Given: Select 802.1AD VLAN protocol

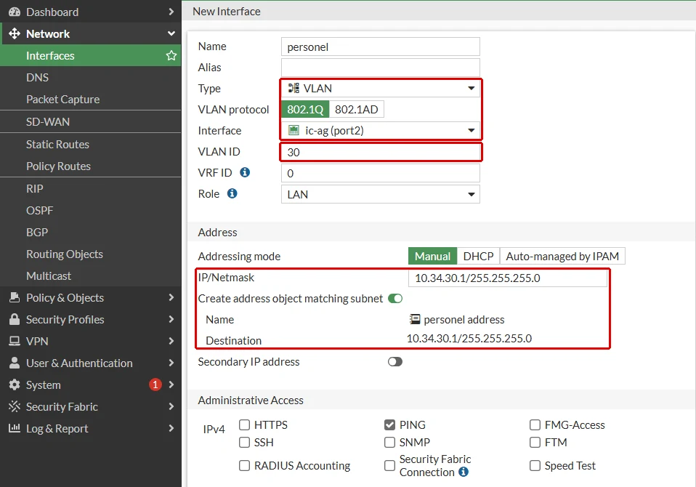Looking at the screenshot, I should click(x=357, y=109).
